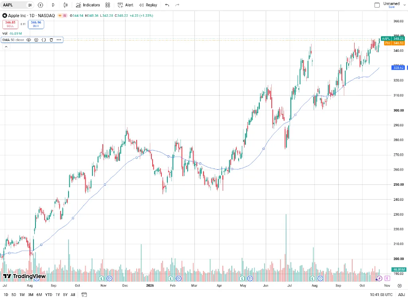The width and height of the screenshot is (408, 300).
Task: Click the February dividend D marker
Action: click(x=178, y=278)
